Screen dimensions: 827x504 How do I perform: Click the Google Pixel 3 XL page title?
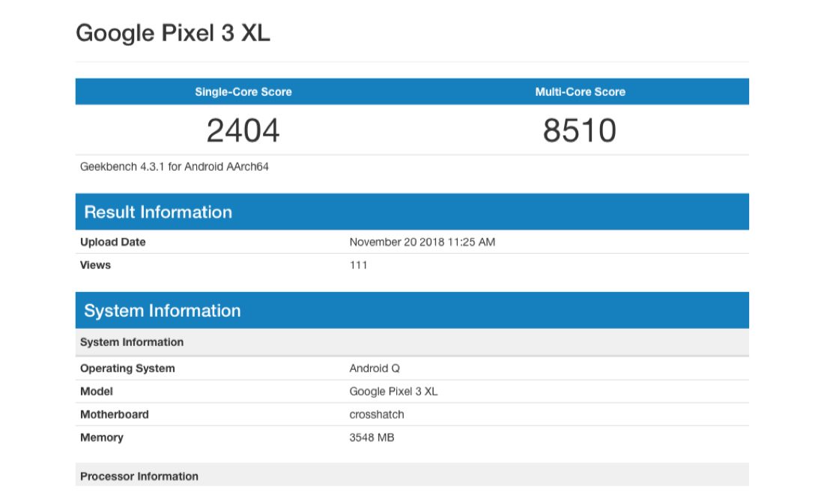click(x=173, y=33)
